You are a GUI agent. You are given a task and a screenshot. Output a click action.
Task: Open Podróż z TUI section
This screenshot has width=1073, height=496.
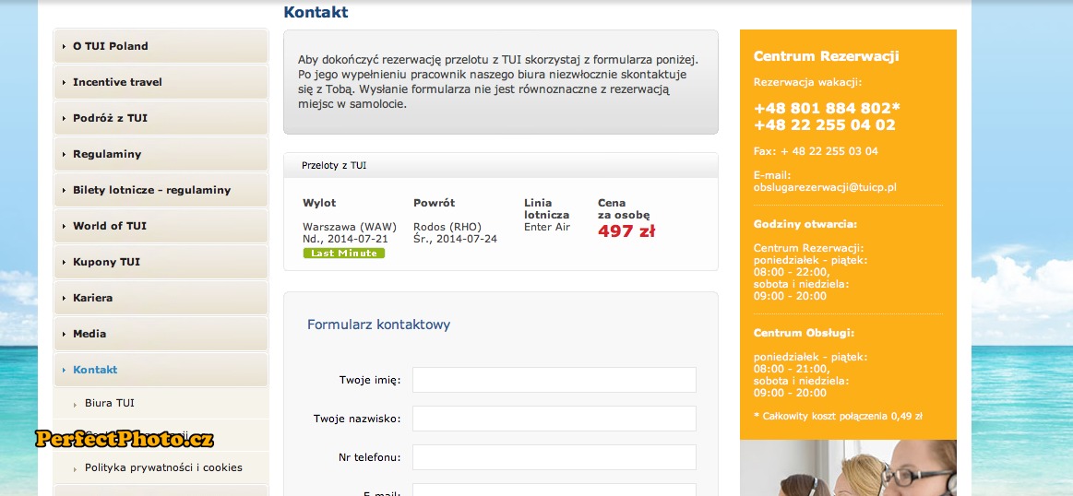point(161,118)
